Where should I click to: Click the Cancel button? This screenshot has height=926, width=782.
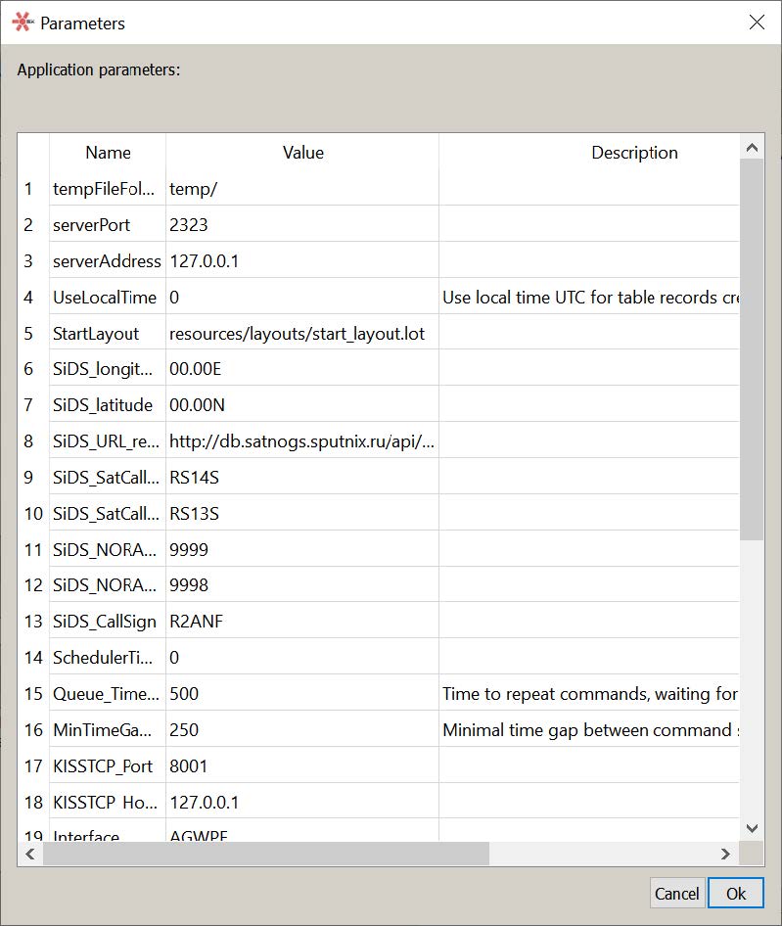(x=676, y=893)
